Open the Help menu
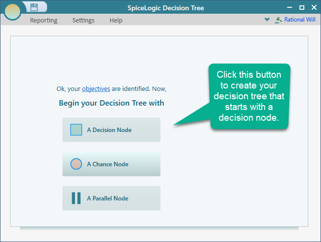 click(x=116, y=21)
